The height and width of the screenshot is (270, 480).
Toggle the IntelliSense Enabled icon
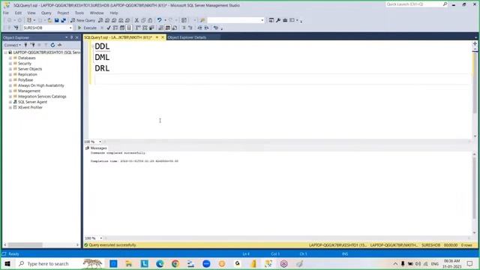click(129, 28)
